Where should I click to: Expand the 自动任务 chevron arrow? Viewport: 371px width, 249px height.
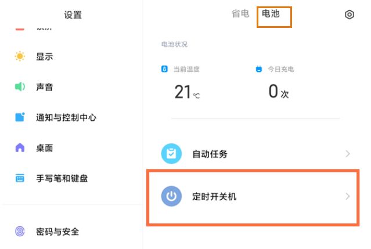pos(348,154)
